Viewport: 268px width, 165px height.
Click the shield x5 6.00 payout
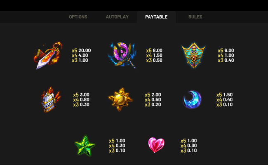226,50
